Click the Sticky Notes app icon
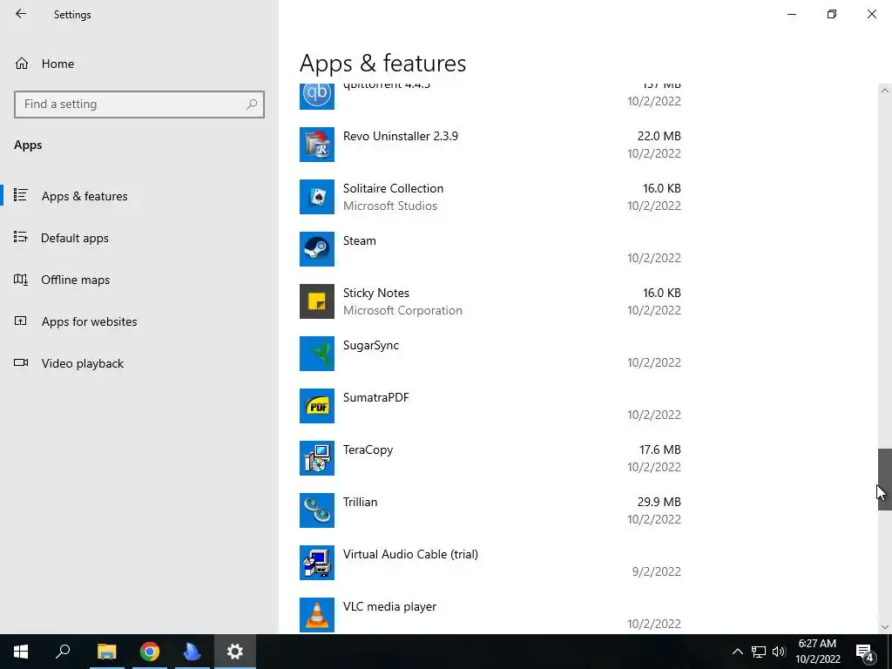The height and width of the screenshot is (669, 892). (x=317, y=301)
